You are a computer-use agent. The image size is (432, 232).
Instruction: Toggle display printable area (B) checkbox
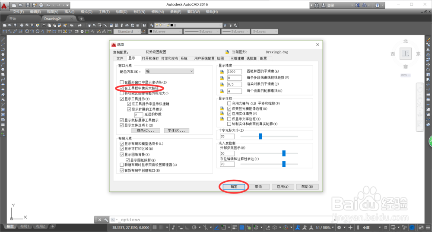(x=122, y=149)
